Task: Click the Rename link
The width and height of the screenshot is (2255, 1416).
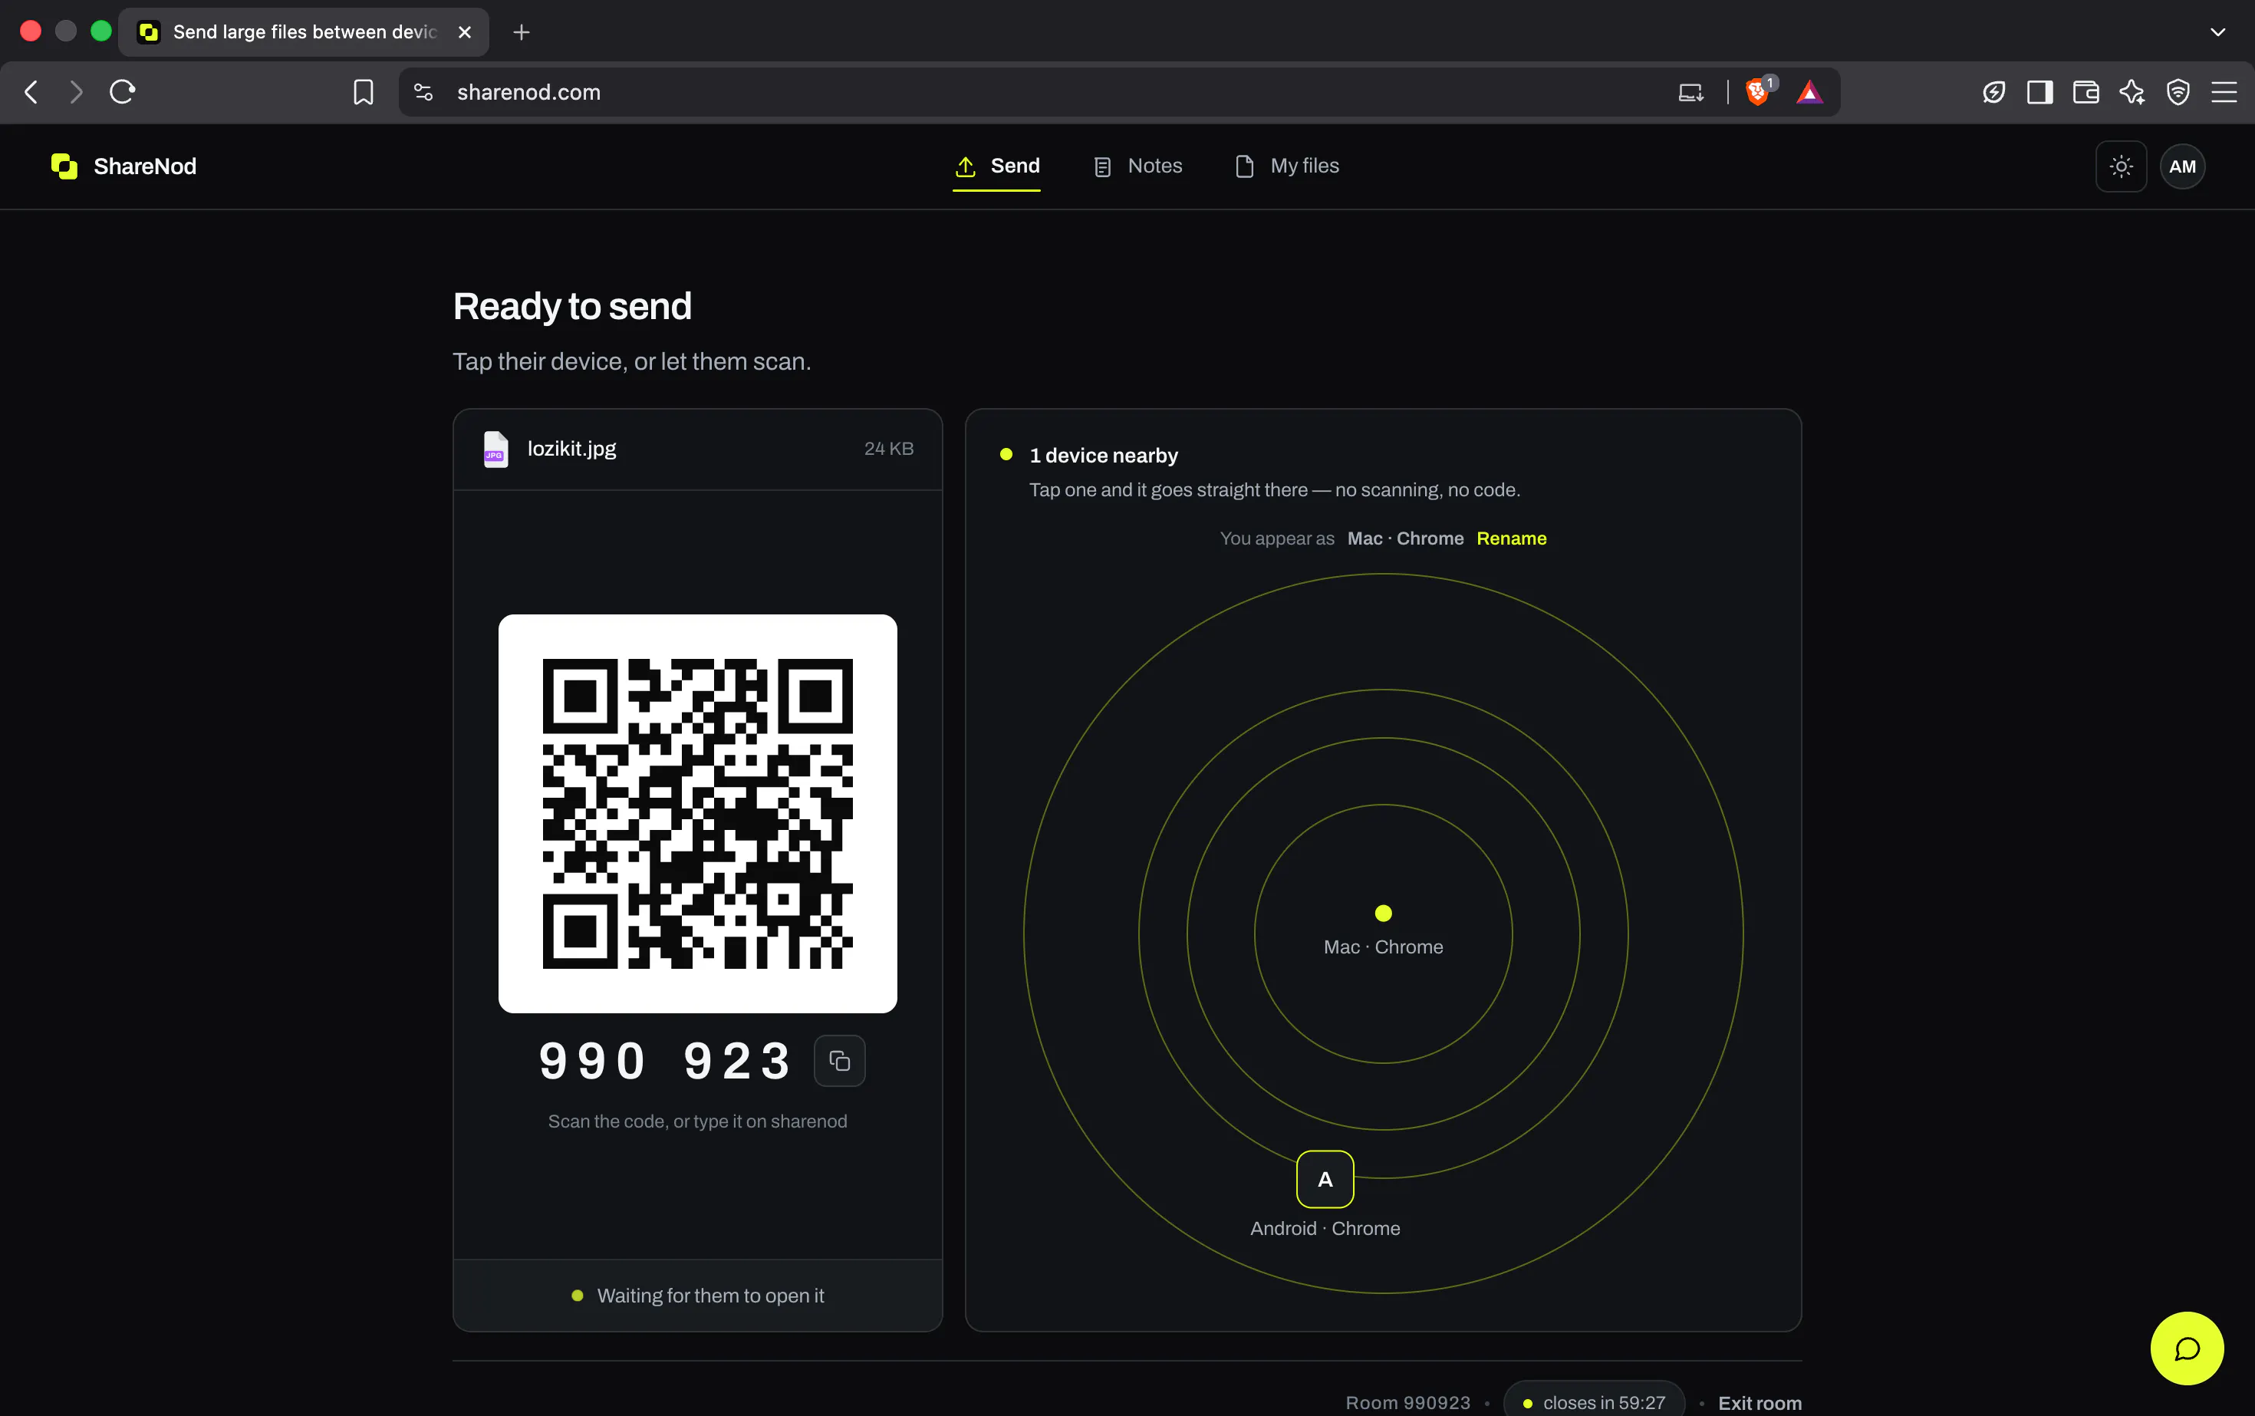Action: tap(1512, 538)
